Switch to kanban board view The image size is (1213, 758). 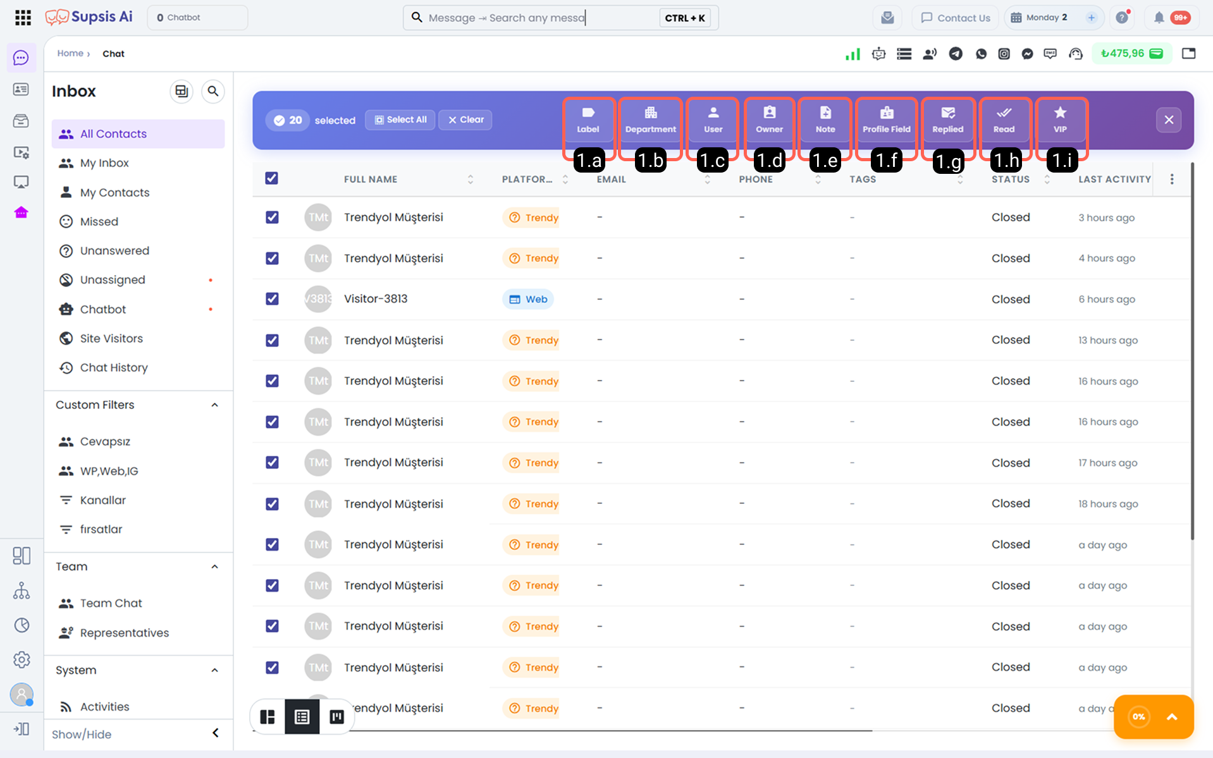coord(337,716)
